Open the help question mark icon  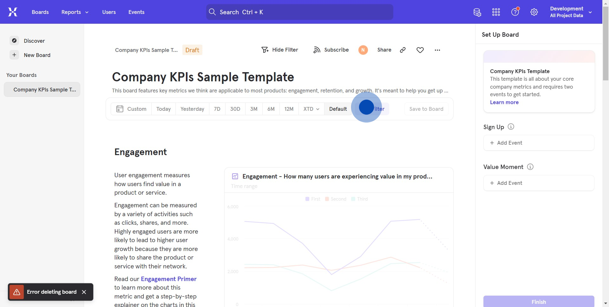click(515, 12)
